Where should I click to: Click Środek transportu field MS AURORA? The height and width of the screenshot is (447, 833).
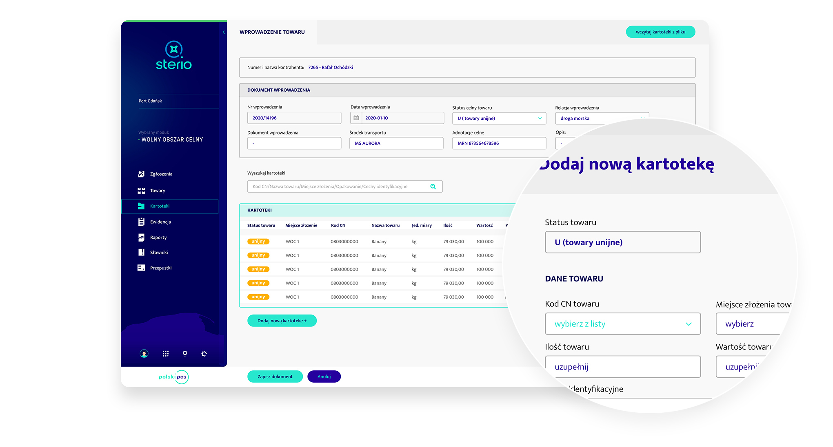[x=396, y=143]
